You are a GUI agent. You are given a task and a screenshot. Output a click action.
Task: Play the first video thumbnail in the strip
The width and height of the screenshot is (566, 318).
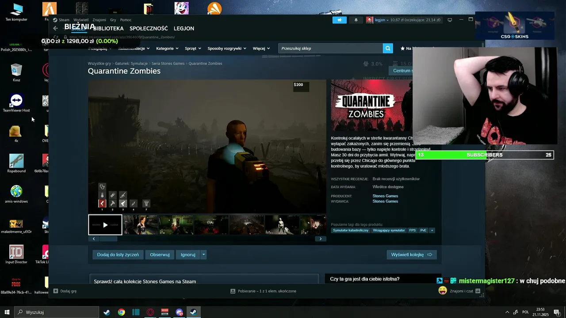tap(105, 225)
